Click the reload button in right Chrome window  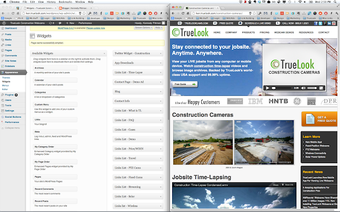click(x=183, y=13)
